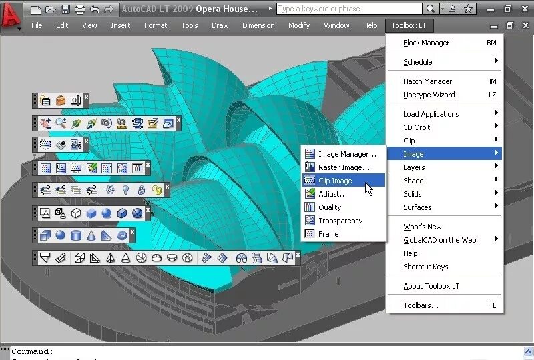Click the layer lightbulb on/off icon
Screen dimensions: 534x360
[125, 190]
